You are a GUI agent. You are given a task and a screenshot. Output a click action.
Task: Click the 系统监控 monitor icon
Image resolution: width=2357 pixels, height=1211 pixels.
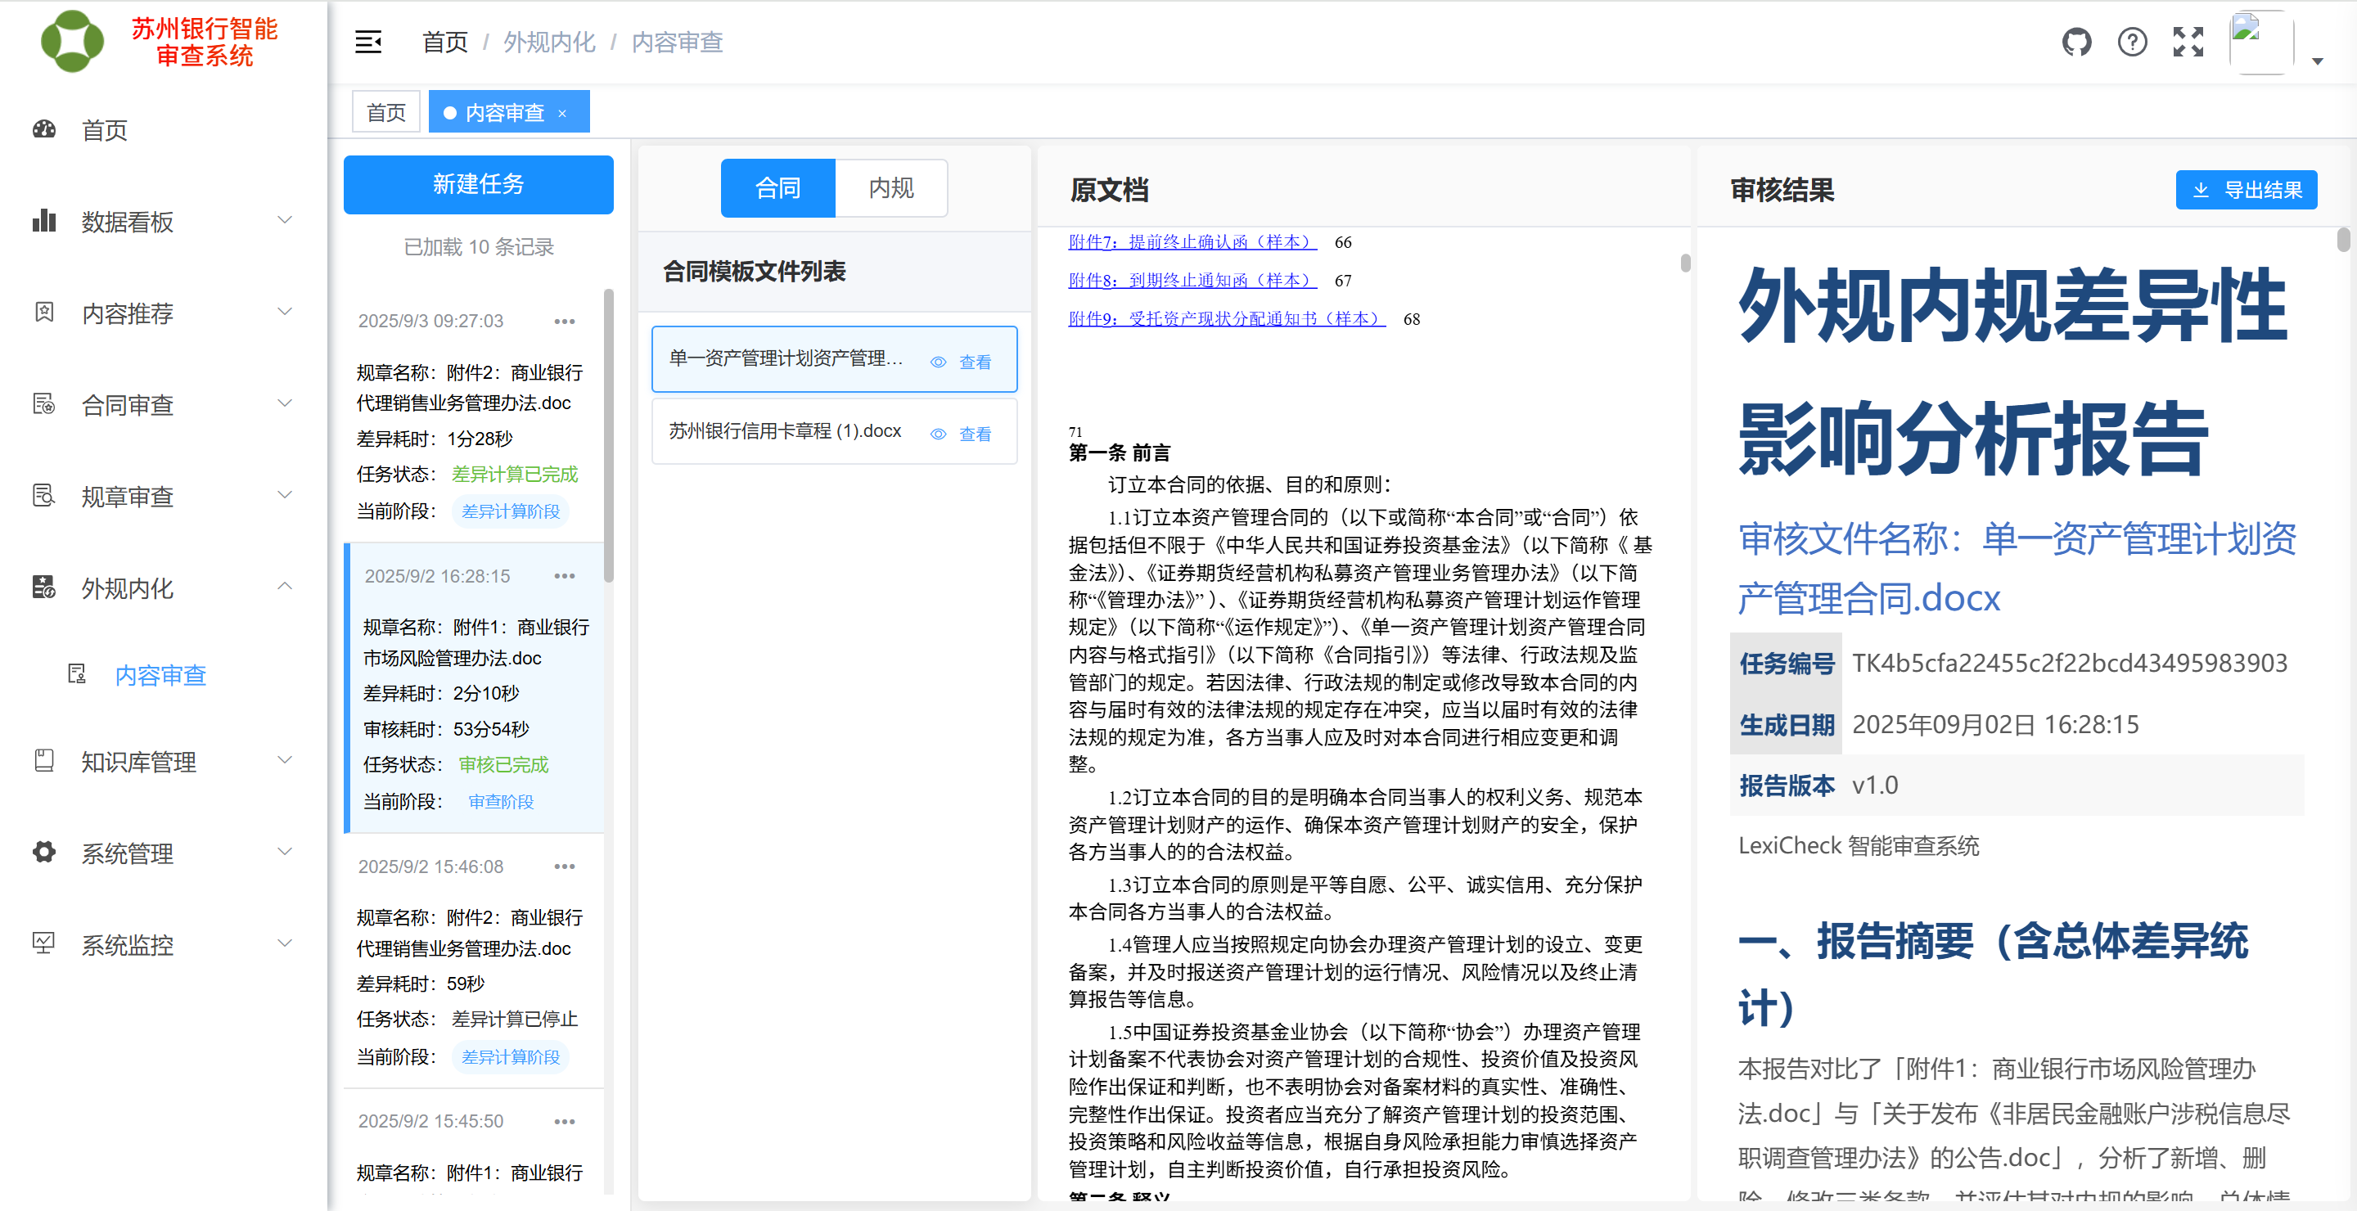click(44, 943)
